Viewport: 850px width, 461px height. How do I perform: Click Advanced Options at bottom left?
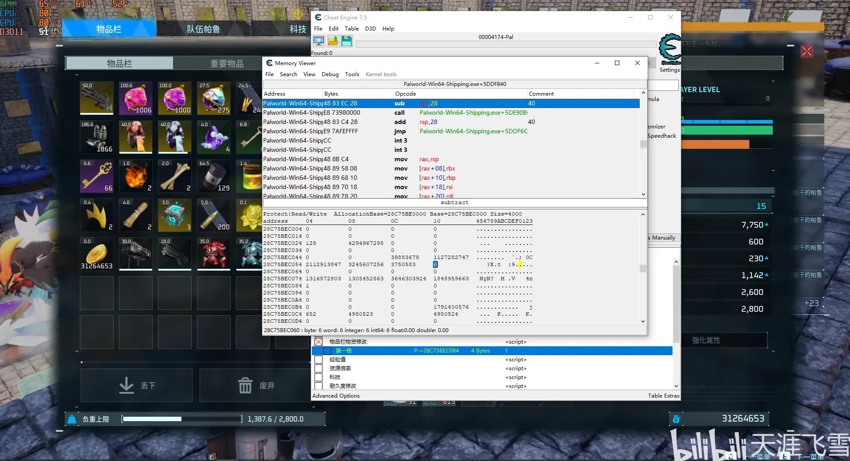(336, 396)
